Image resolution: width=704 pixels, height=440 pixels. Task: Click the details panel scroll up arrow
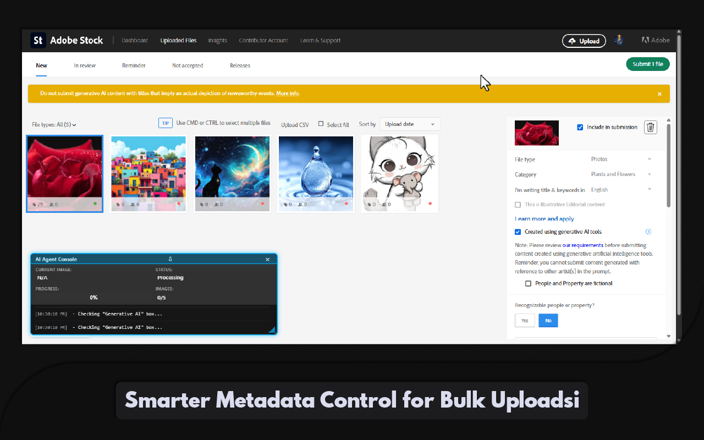click(669, 119)
